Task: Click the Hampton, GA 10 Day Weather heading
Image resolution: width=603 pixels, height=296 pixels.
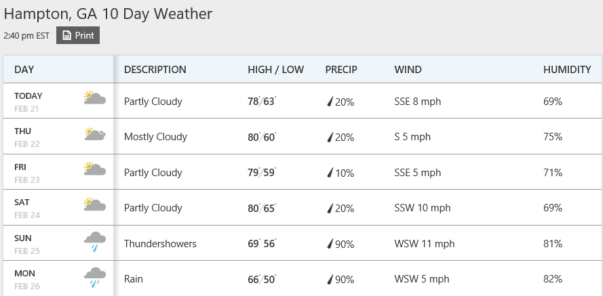Action: (108, 14)
